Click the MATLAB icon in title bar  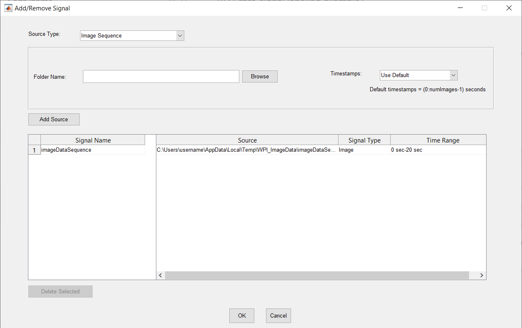click(8, 8)
